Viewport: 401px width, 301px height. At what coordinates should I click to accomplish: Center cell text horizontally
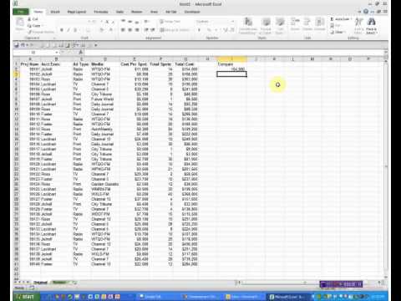point(130,30)
